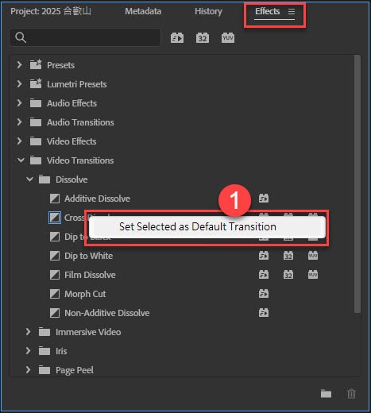Open the Effects panel hamburger menu
Viewport: 371px width, 413px height.
pos(292,11)
